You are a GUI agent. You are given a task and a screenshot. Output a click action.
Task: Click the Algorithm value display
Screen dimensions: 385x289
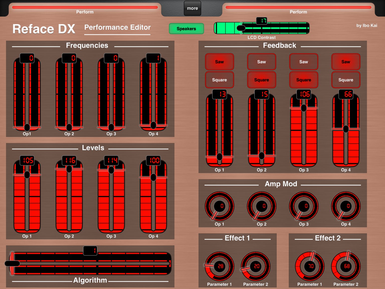90,251
